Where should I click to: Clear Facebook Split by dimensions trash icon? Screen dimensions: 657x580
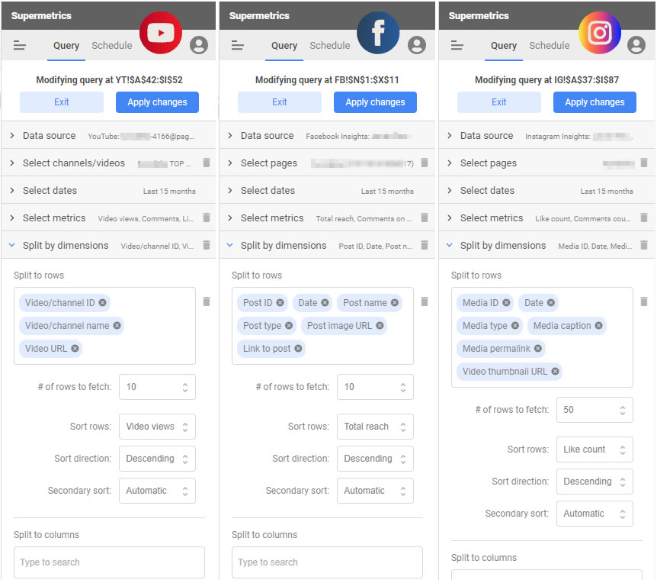coord(425,245)
